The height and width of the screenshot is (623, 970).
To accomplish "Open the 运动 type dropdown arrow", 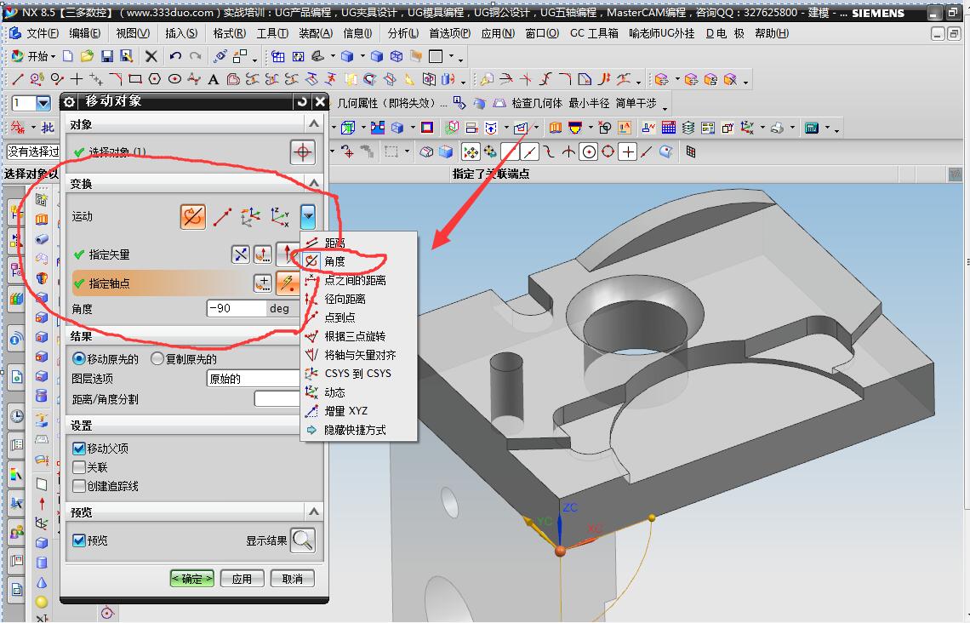I will (307, 217).
